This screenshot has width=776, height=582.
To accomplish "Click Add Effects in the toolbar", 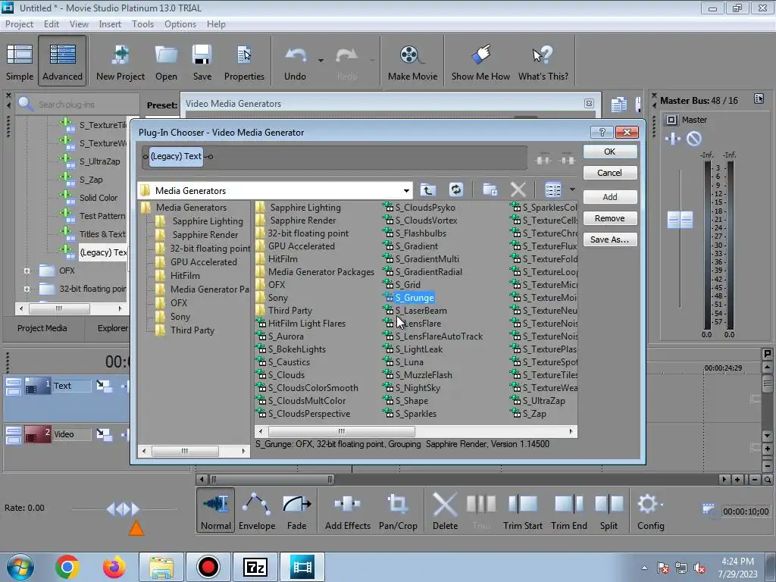I will click(347, 510).
